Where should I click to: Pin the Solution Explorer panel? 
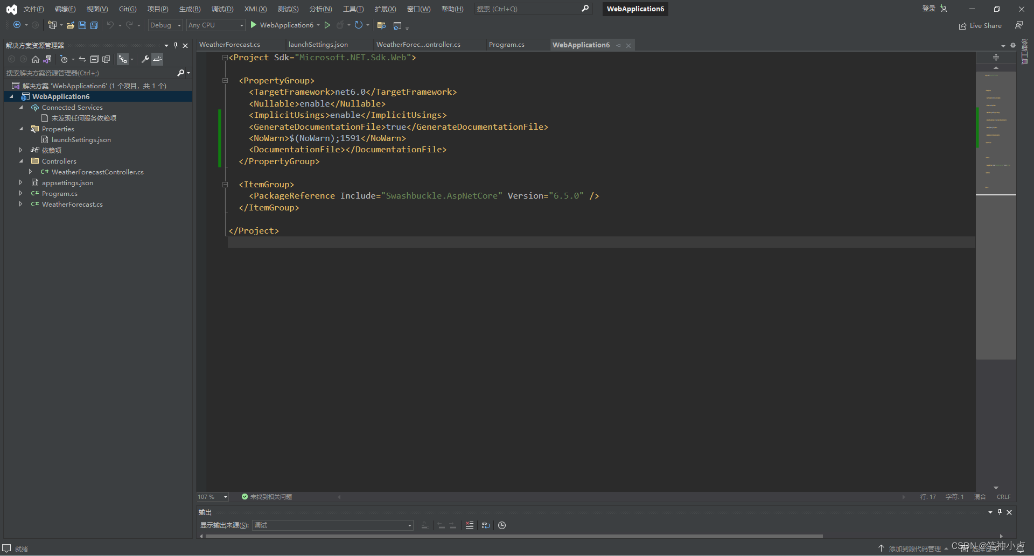tap(176, 45)
